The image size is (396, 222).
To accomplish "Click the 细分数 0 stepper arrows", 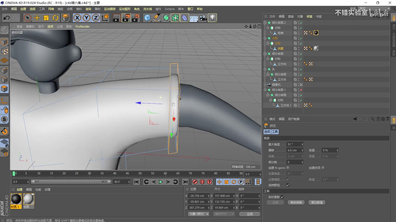I will coord(302,162).
